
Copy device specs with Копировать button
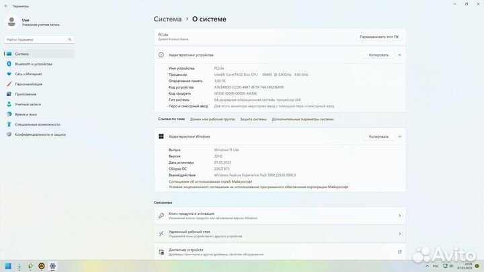[x=378, y=54]
